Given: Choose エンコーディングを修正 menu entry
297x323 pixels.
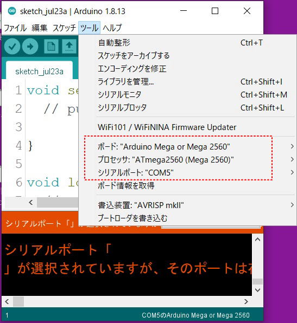Looking at the screenshot, I should 187,69.
